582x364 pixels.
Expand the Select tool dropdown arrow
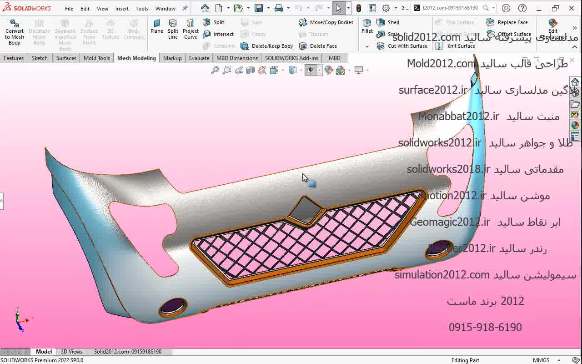coord(348,8)
